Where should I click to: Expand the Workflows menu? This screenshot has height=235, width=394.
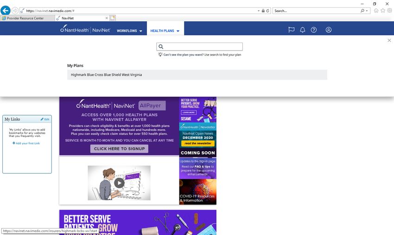[129, 31]
